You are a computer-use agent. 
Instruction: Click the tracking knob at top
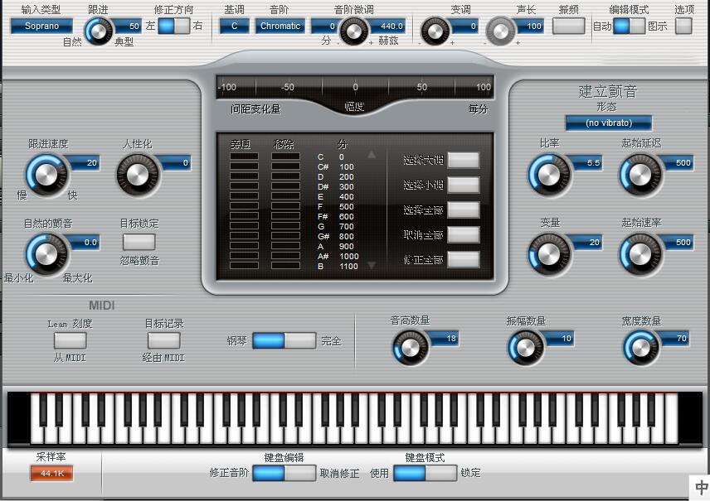(x=98, y=31)
